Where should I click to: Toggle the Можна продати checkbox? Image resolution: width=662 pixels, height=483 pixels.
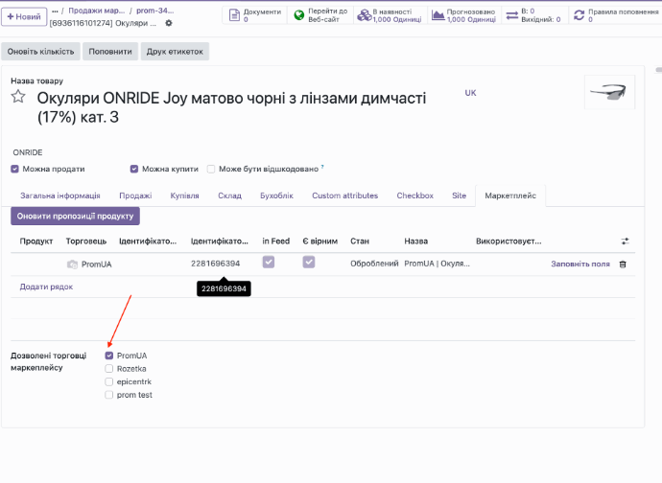(x=14, y=169)
